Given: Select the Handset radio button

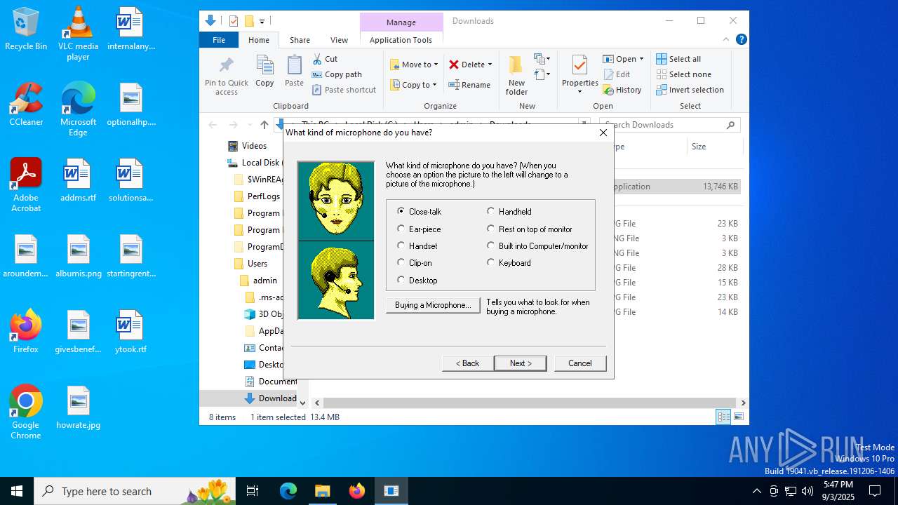Looking at the screenshot, I should 417,246.
